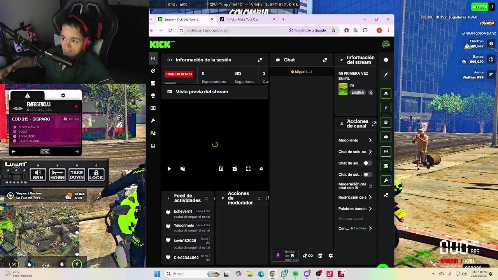
Task: Open picture-in-picture on stream preview
Action: click(x=221, y=169)
